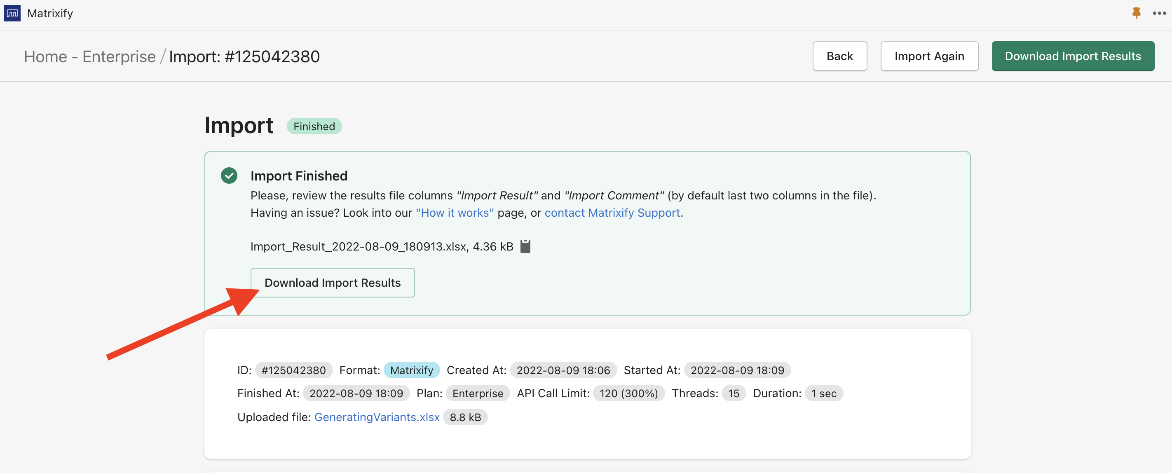Click the Enterprise plan badge
The height and width of the screenshot is (473, 1172).
click(x=477, y=393)
